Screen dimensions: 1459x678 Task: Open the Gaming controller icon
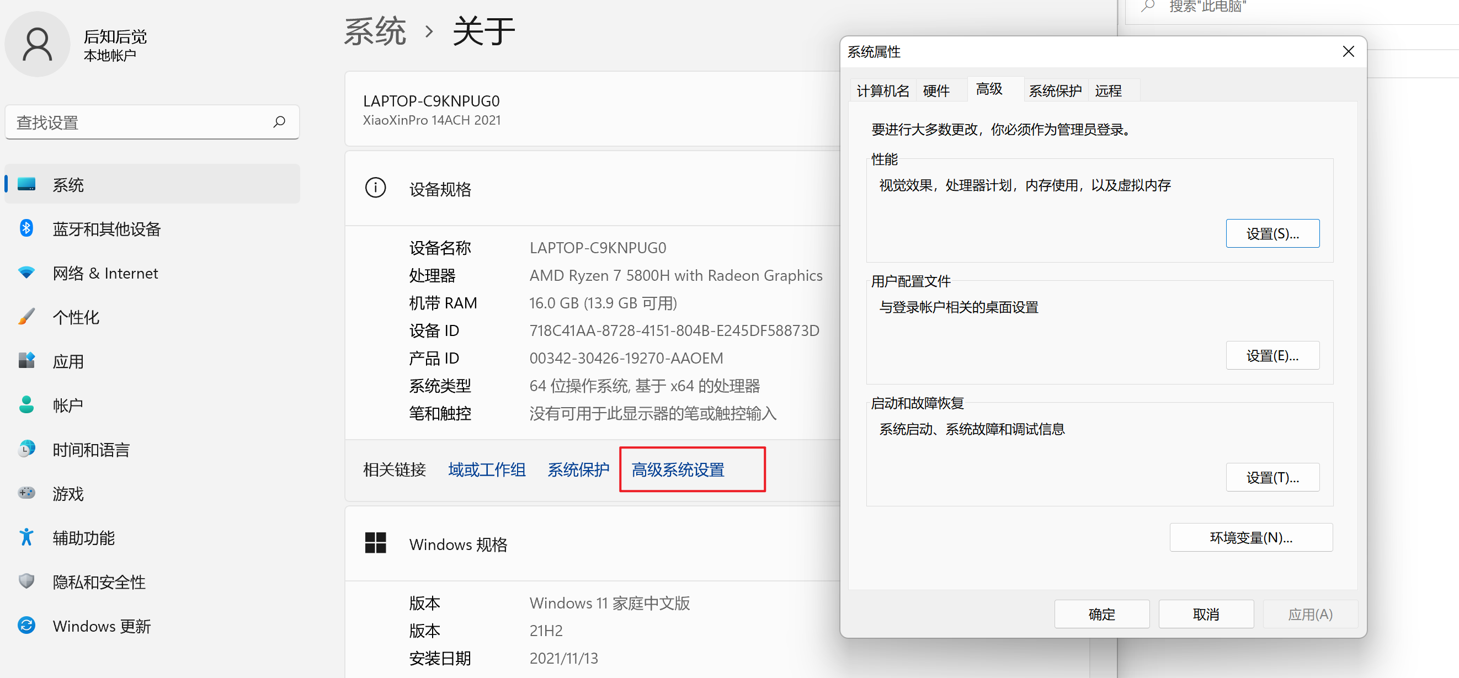point(26,493)
